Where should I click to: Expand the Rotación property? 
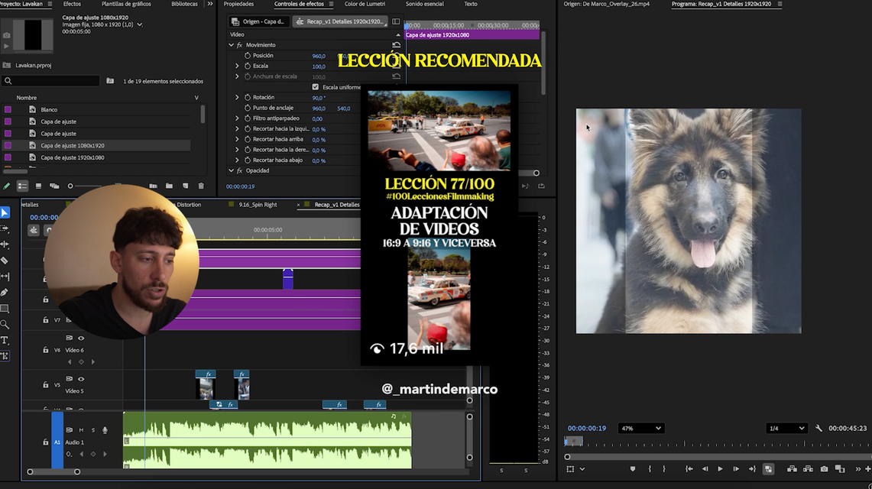237,98
